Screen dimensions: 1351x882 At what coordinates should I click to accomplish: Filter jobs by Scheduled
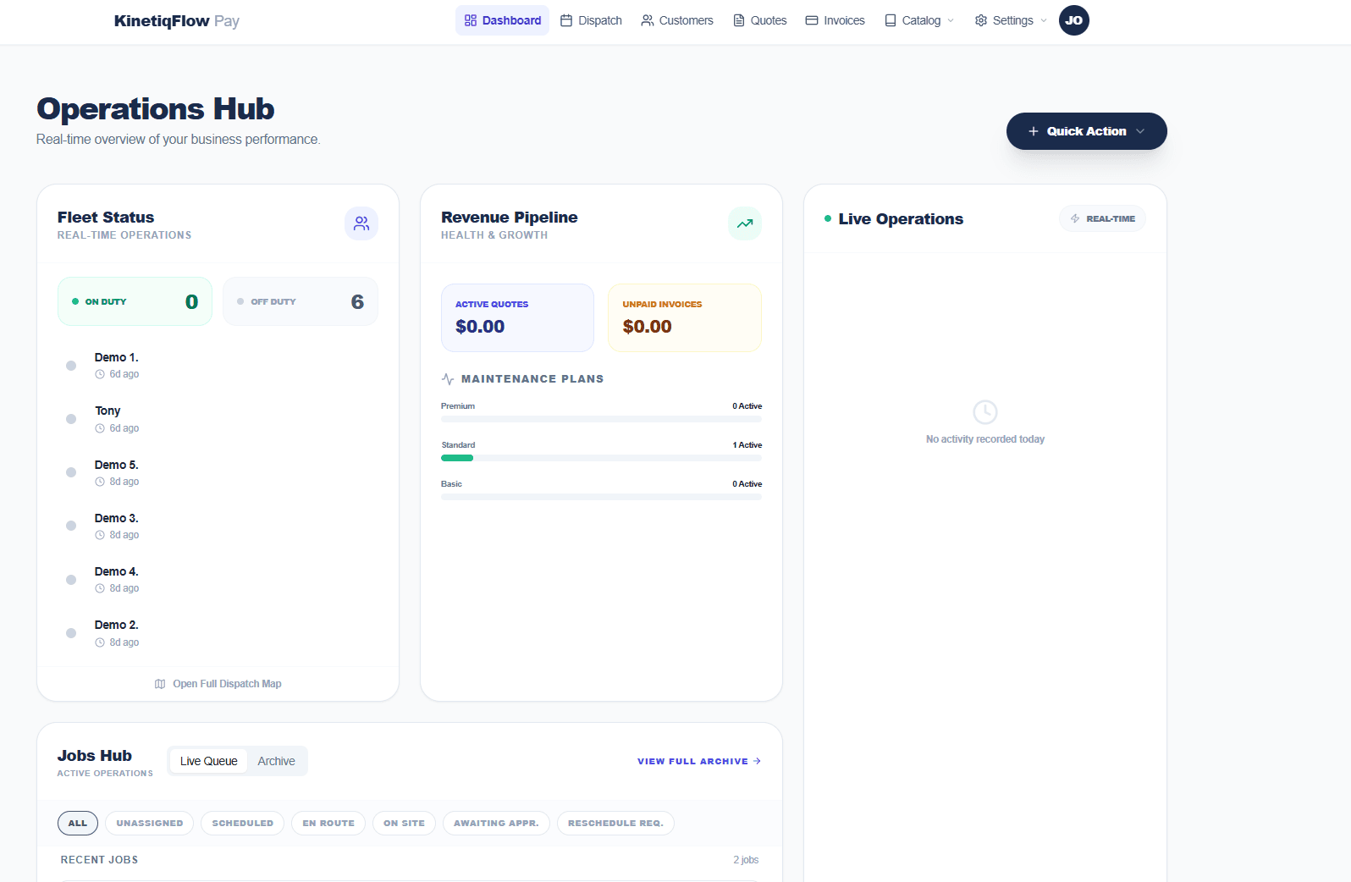coord(243,823)
